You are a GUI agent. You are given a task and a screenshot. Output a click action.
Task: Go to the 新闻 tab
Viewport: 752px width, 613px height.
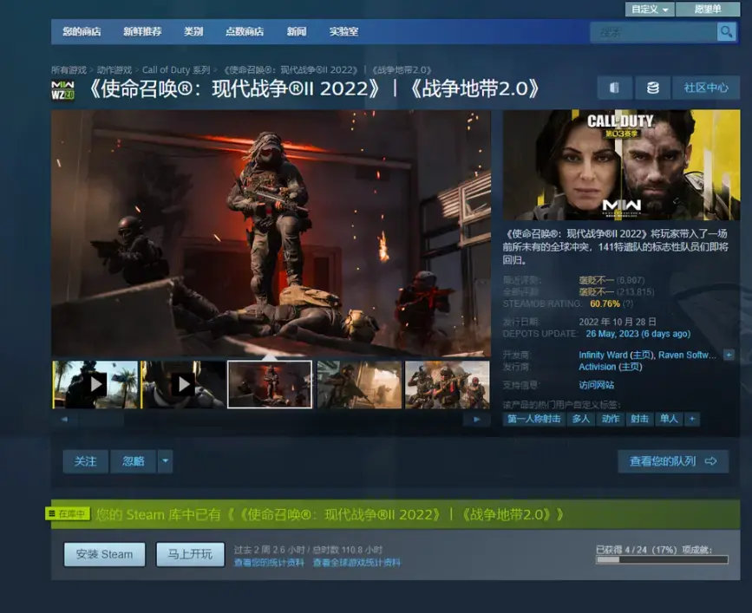[297, 31]
